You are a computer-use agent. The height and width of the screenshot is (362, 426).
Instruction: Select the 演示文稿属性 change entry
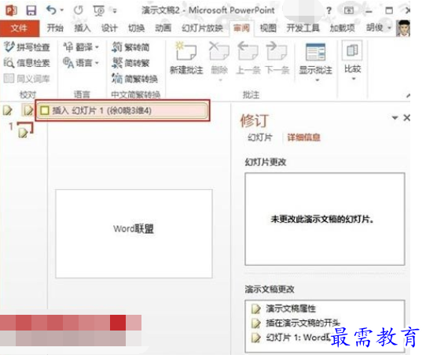291,308
